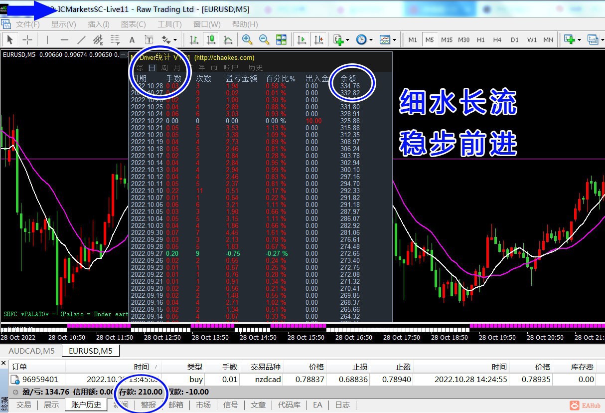Zoom out of the chart

pos(264,40)
